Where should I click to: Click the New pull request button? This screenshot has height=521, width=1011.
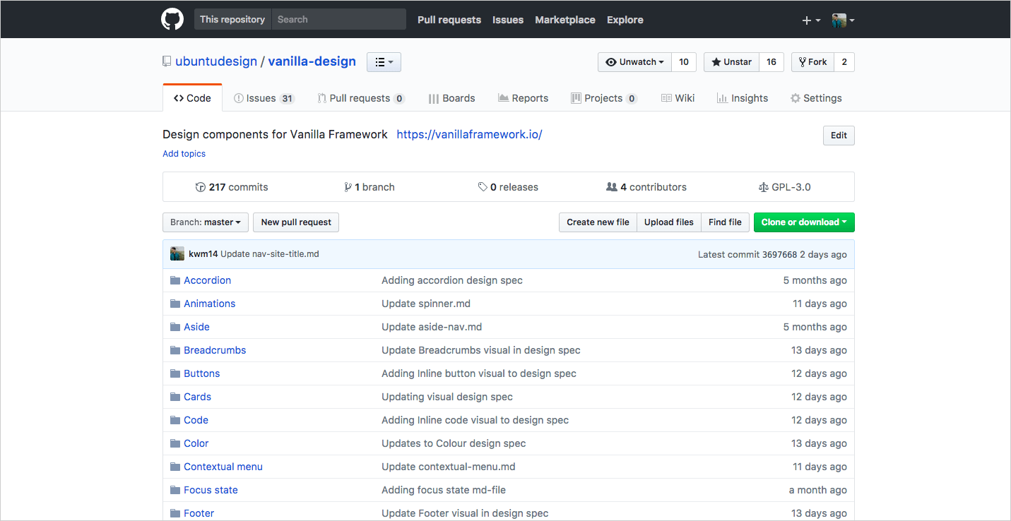[x=296, y=222]
